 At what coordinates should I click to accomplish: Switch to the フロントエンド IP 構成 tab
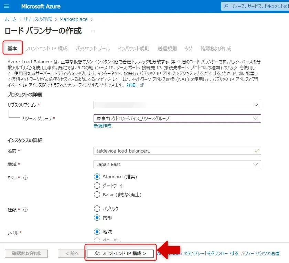coord(46,49)
